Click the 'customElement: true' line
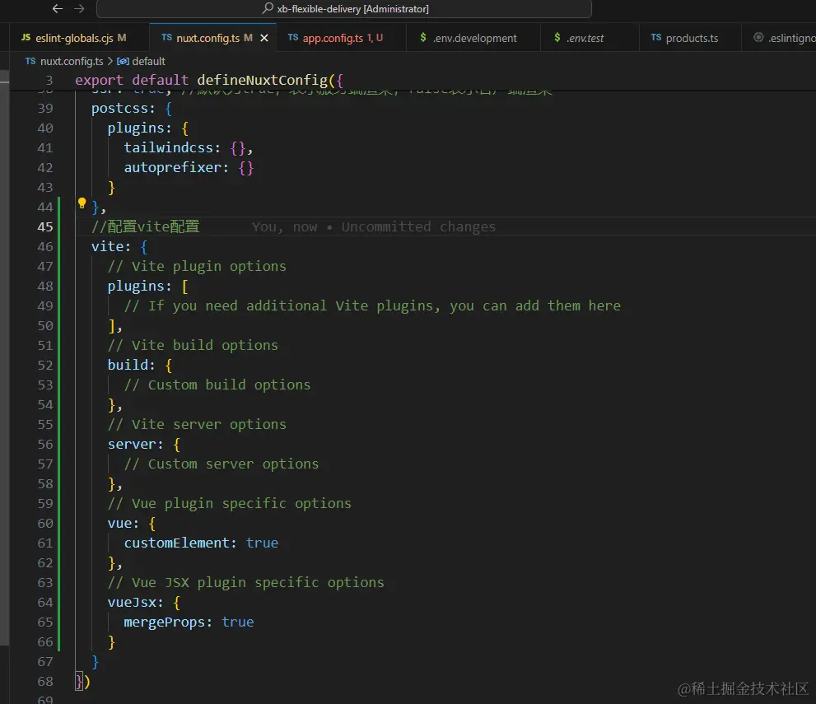The width and height of the screenshot is (816, 704). [x=201, y=543]
